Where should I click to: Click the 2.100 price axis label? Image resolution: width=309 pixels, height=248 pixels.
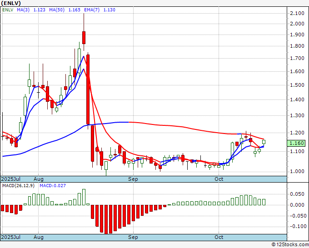297,13
